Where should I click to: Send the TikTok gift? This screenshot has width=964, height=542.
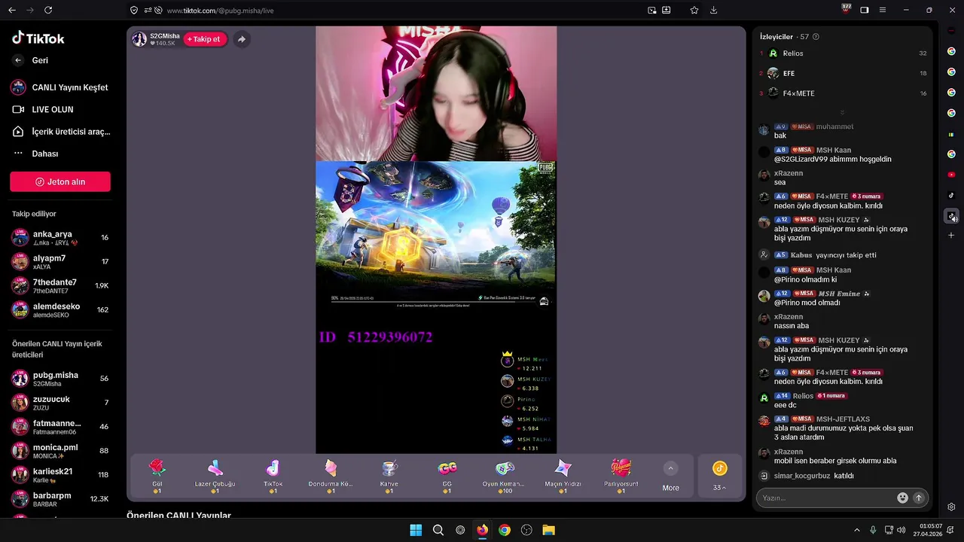(273, 477)
